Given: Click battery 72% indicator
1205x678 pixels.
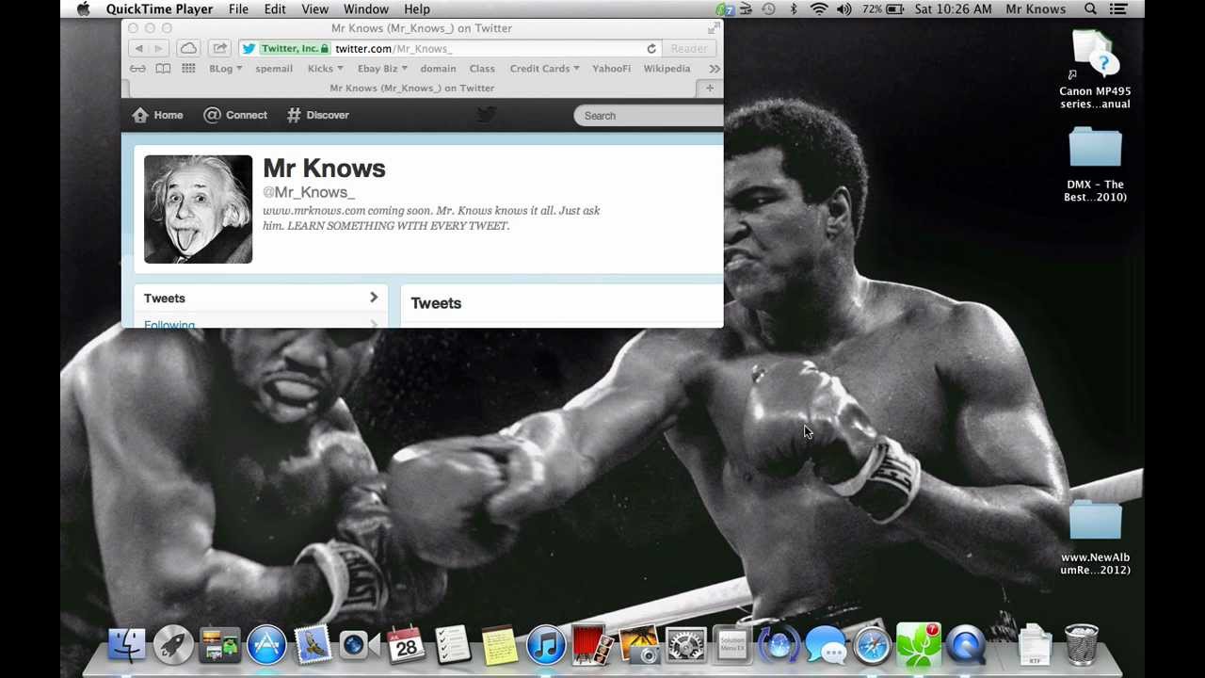Looking at the screenshot, I should tap(883, 9).
